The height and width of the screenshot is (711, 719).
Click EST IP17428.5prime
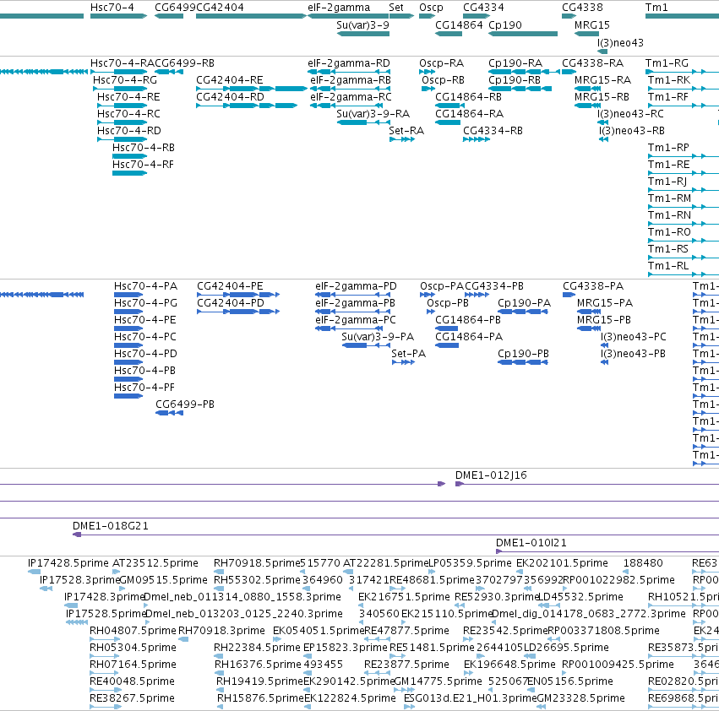(x=68, y=563)
